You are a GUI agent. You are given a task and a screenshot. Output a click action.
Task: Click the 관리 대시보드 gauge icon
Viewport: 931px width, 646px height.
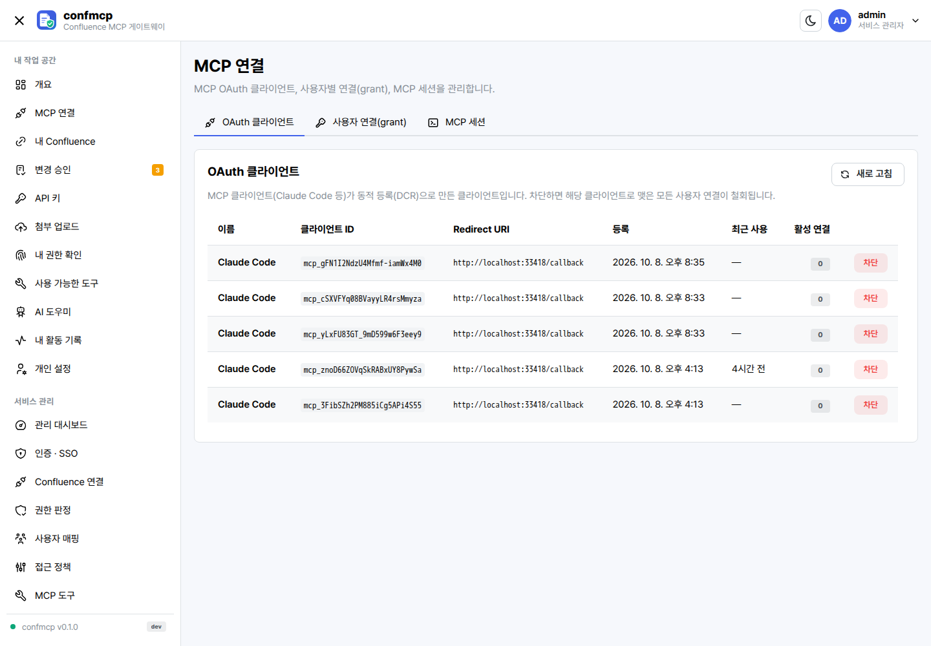point(21,425)
